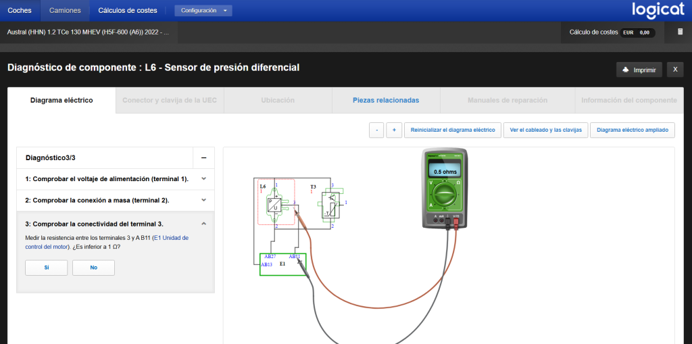The height and width of the screenshot is (344, 692).
Task: Close the component diagnosis with X button
Action: click(675, 70)
